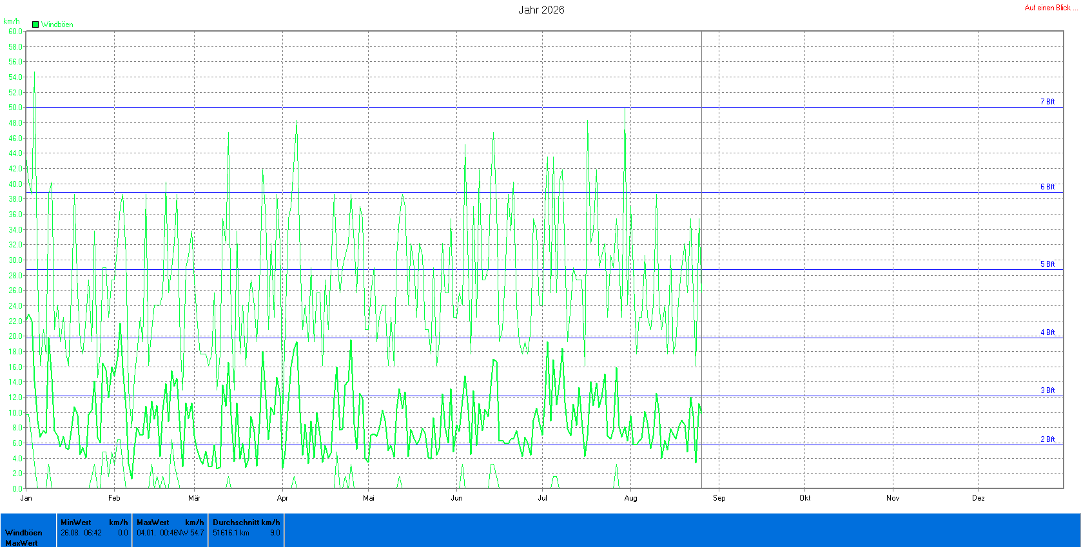Click the '3 Bft' Beaufort line label
The height and width of the screenshot is (547, 1081).
pos(1047,390)
